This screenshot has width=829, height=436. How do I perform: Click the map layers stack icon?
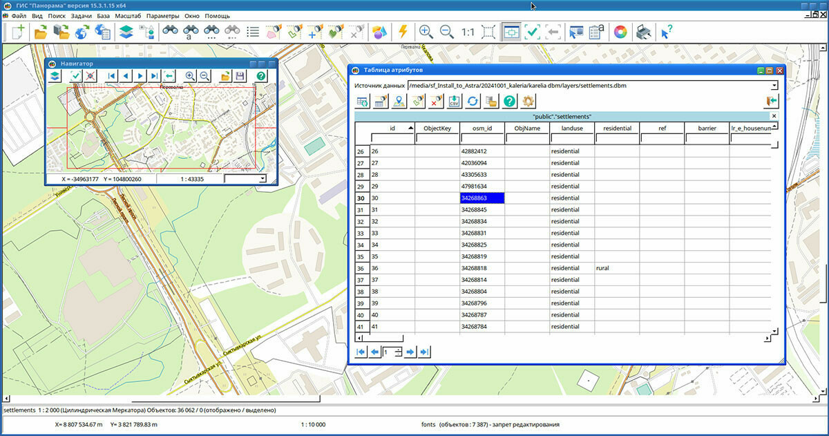pos(125,32)
